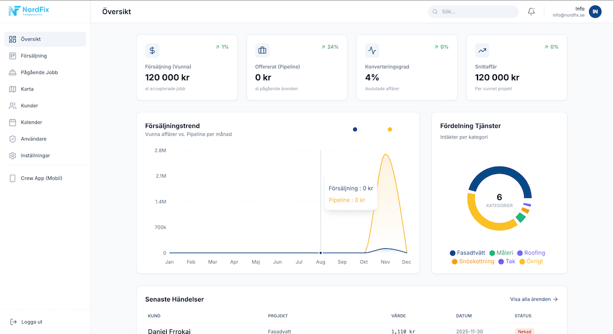This screenshot has height=334, width=613.
Task: Open the Kunder sidebar item
Action: pos(45,105)
